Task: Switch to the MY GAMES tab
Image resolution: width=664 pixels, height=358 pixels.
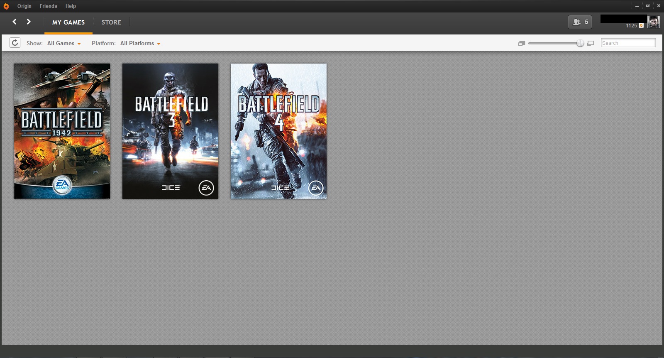Action: click(x=68, y=22)
